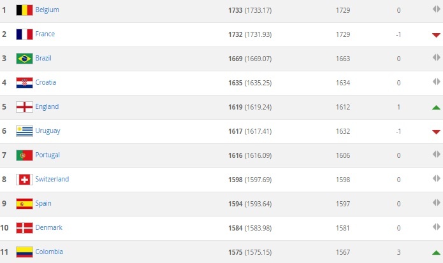Click the Switzerland flag icon
Viewport: 443px width, 263px height.
pos(24,180)
